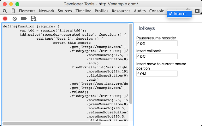Click the horizontal scrollbar under the code
202x126 pixels.
[x=52, y=123]
